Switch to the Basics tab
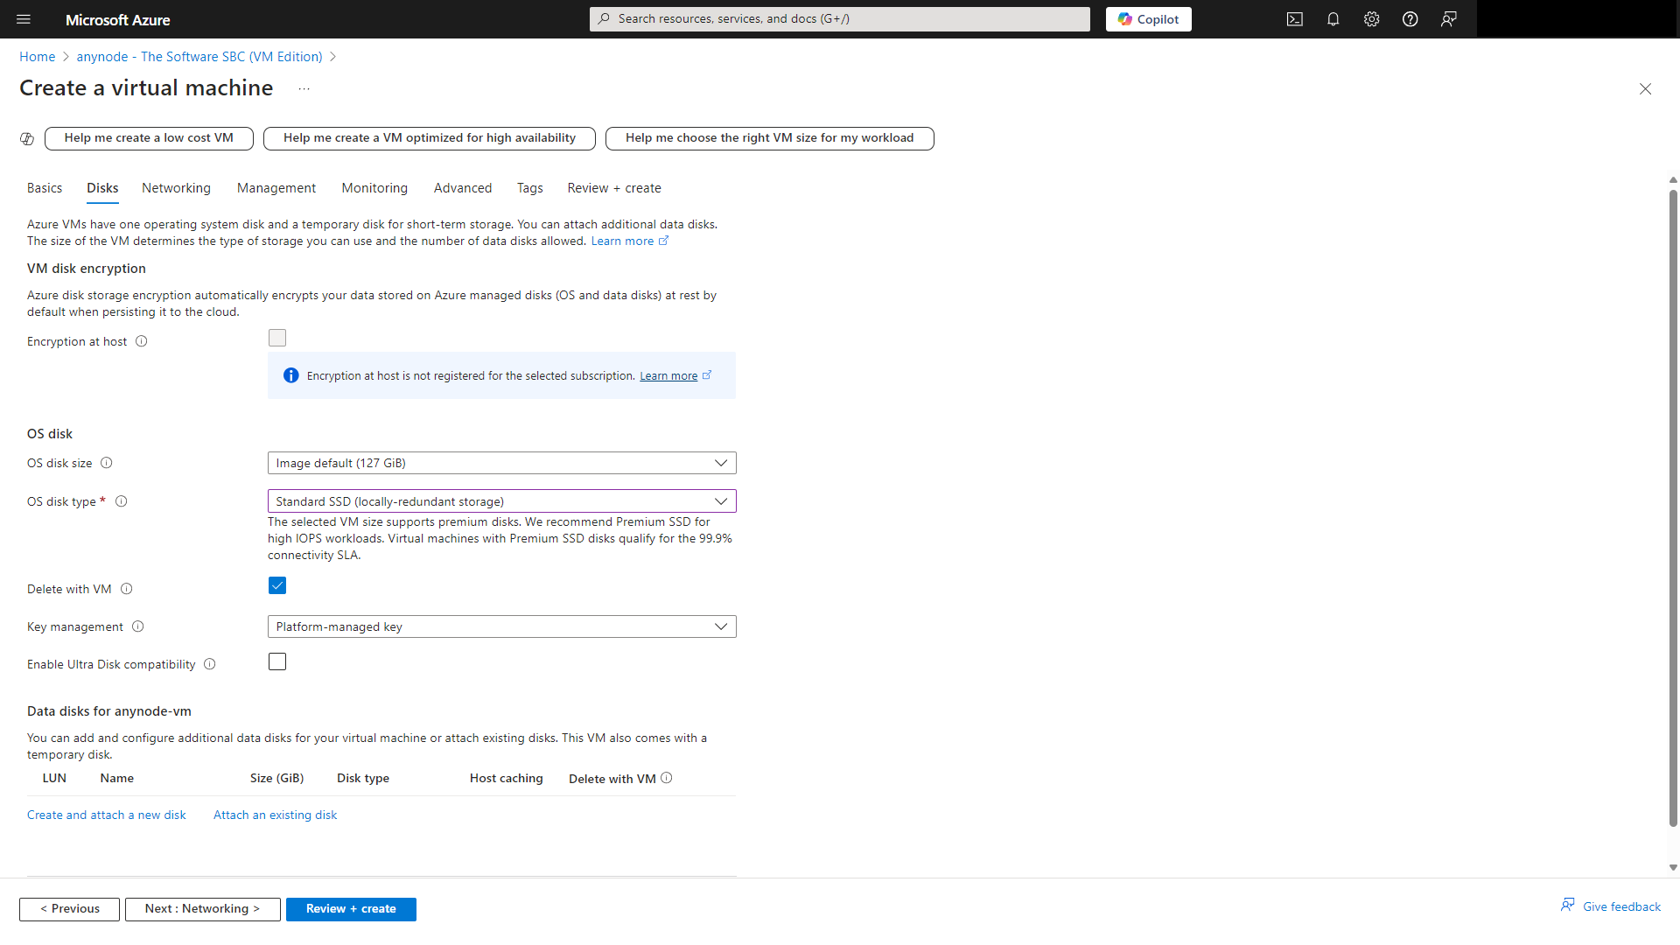This screenshot has height=945, width=1680. click(x=43, y=188)
